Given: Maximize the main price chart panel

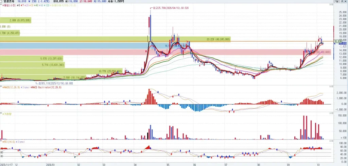Looking at the screenshot, I should (x=332, y=4).
